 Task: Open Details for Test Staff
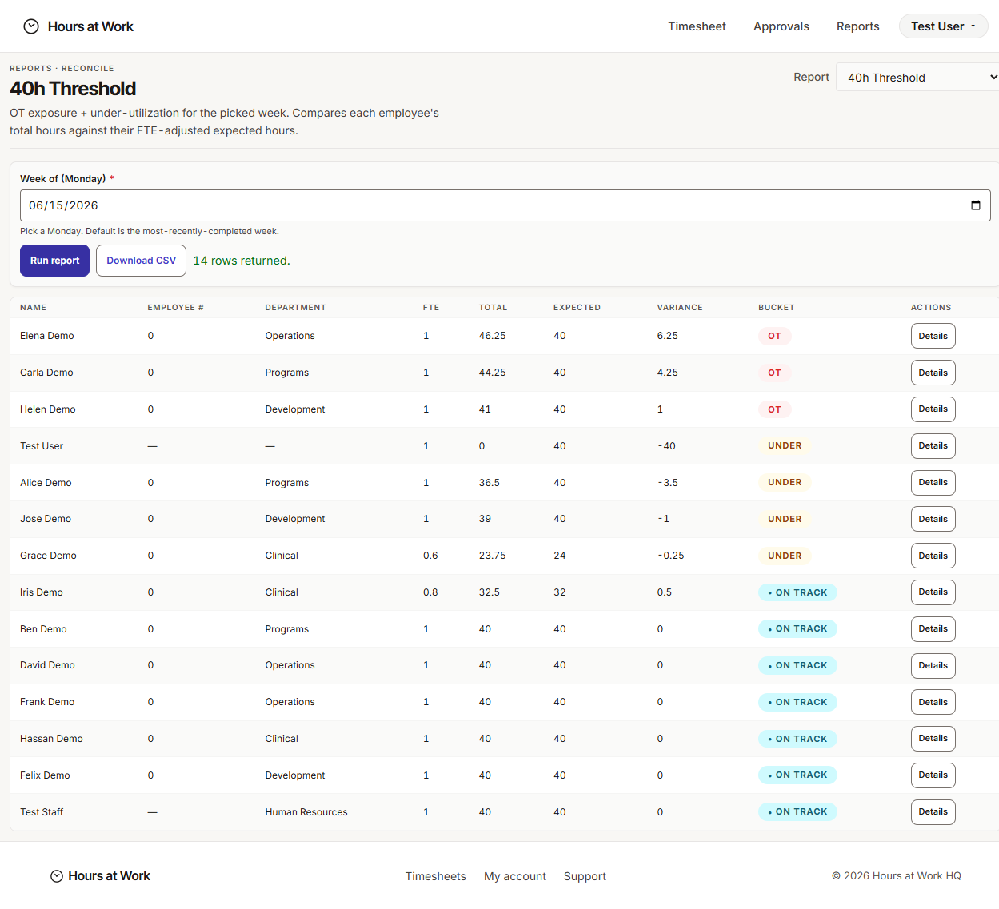933,812
